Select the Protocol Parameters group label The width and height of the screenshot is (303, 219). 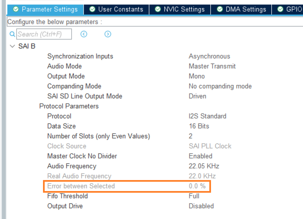tap(69, 106)
